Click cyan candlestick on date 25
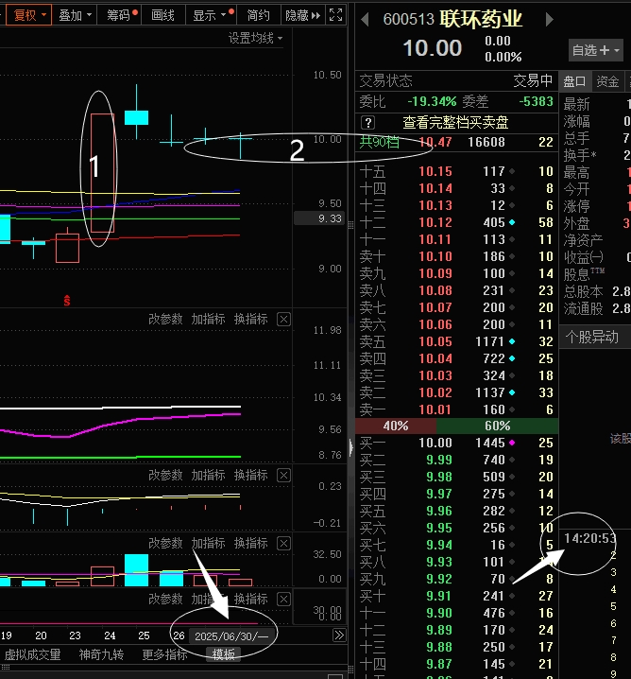The image size is (631, 679). point(137,117)
